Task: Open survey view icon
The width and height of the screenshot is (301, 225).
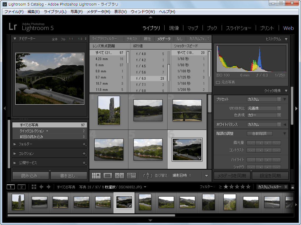Action: 131,175
